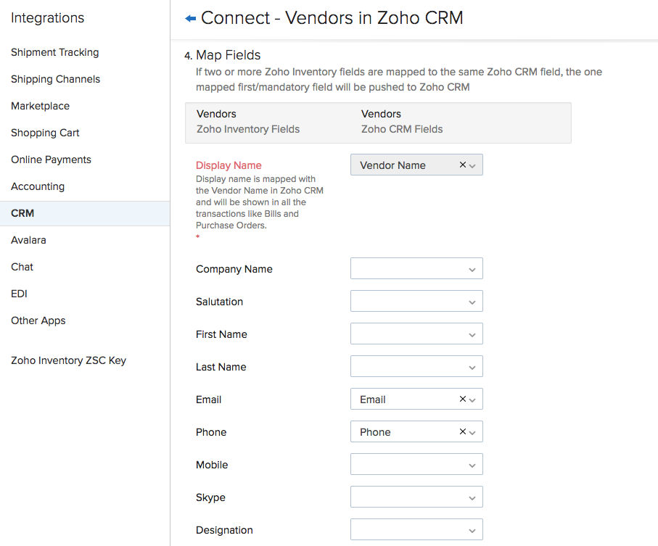658x546 pixels.
Task: Open the Email mapping dropdown arrow
Action: click(x=472, y=400)
